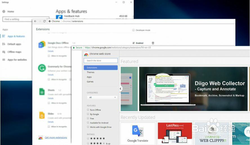This screenshot has width=250, height=145.
Task: Click the Grammarly extension icon
Action: coord(42,68)
